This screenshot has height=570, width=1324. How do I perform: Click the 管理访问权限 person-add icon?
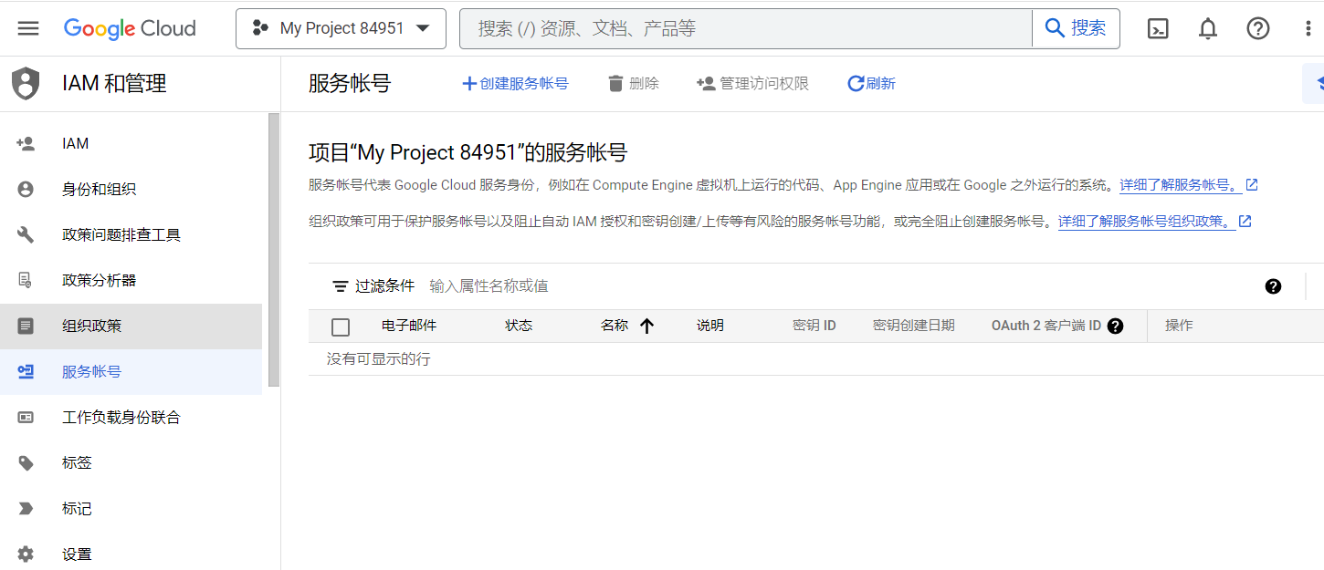705,83
